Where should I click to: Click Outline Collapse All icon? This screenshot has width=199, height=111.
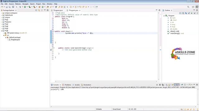(180, 13)
